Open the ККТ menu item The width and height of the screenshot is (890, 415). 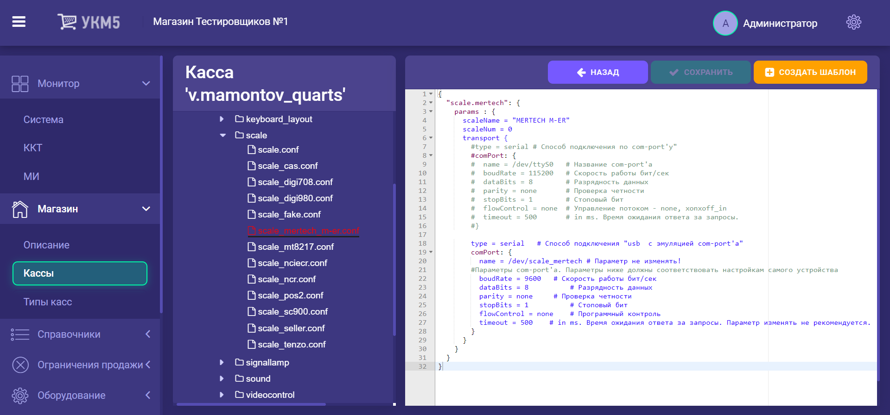33,148
